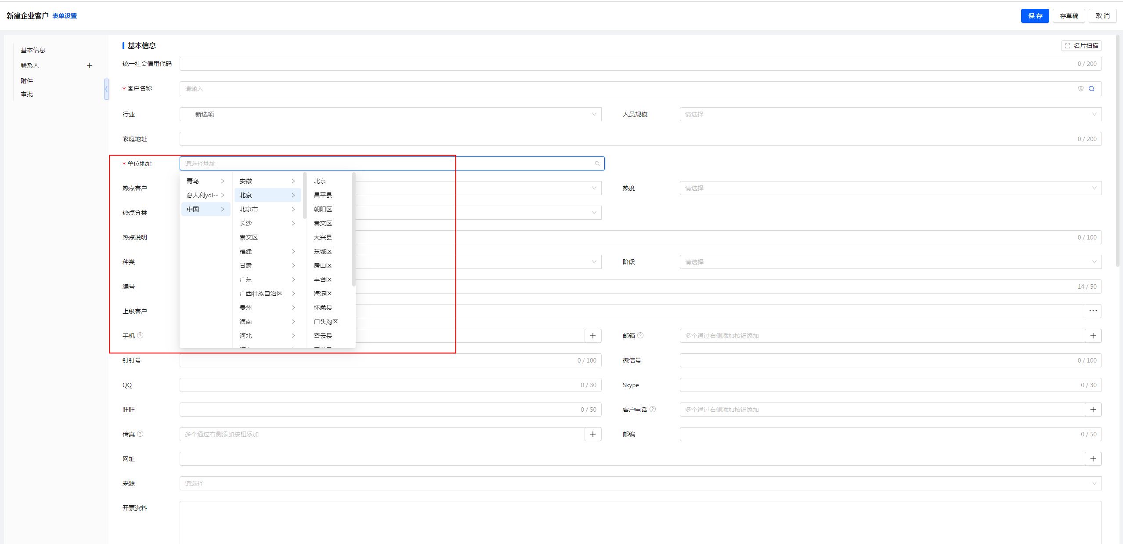Open the 表单设置 link
This screenshot has width=1123, height=544.
coord(65,16)
